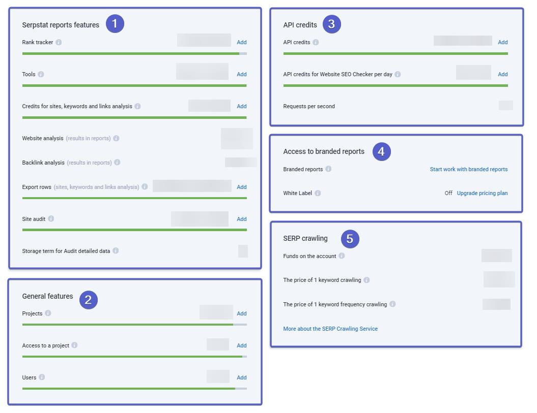Screen dimensions: 537x413
Task: Click info icon beside Tools label
Action: click(41, 74)
